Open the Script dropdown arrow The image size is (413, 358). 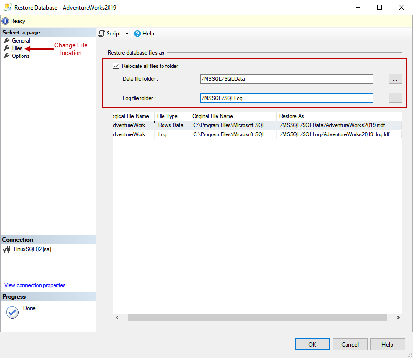(x=127, y=34)
